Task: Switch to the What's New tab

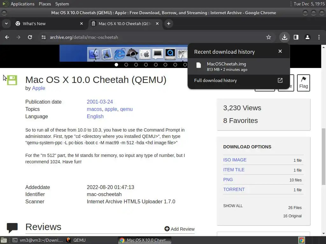Action: 49,24
